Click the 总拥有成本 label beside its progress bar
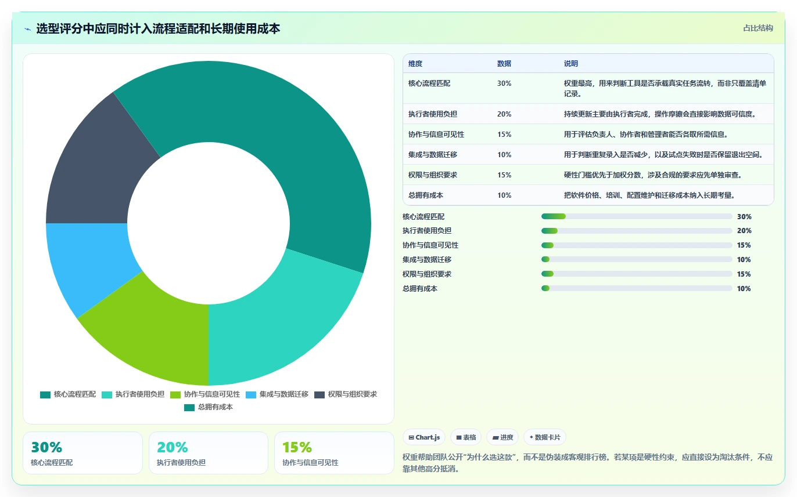 coord(420,289)
